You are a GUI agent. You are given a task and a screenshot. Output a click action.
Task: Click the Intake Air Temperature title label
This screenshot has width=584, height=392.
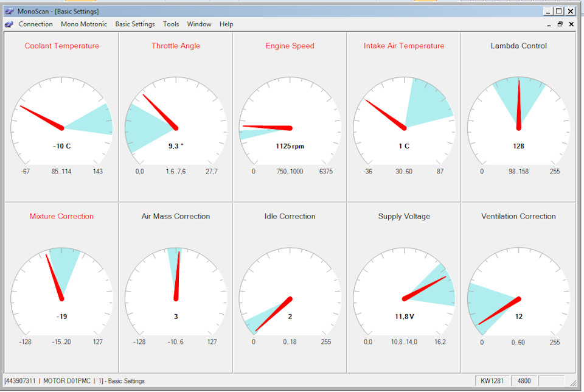click(404, 46)
